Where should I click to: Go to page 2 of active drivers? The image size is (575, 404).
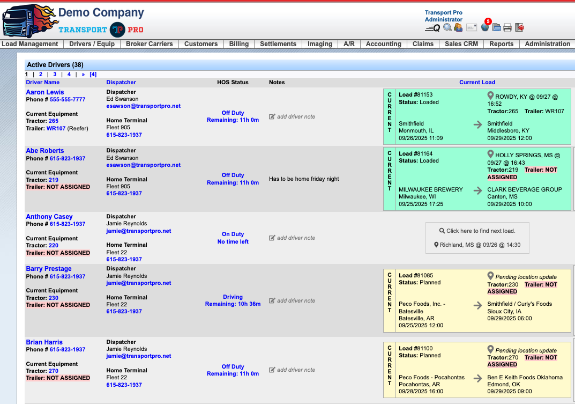(x=41, y=74)
